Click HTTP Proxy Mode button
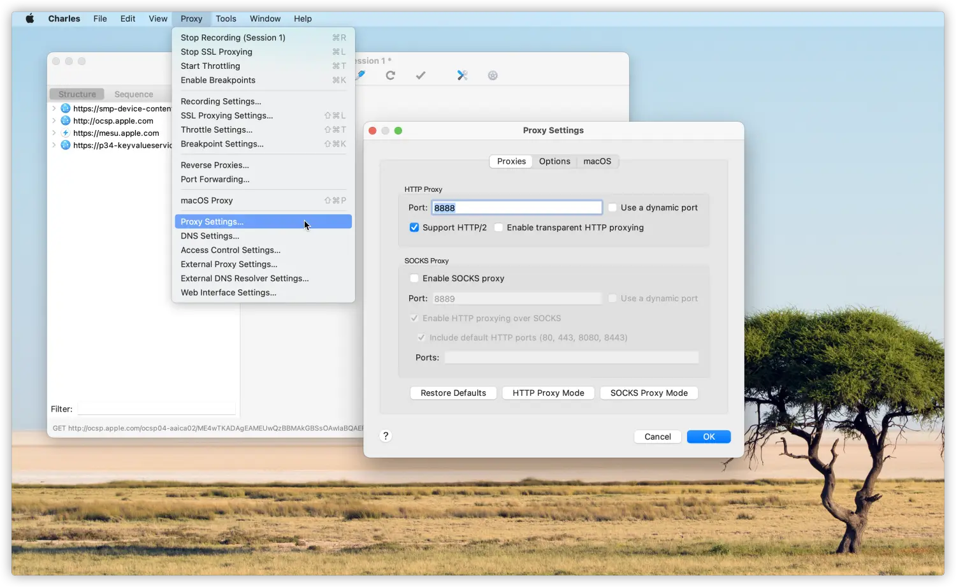The width and height of the screenshot is (956, 587). 548,393
